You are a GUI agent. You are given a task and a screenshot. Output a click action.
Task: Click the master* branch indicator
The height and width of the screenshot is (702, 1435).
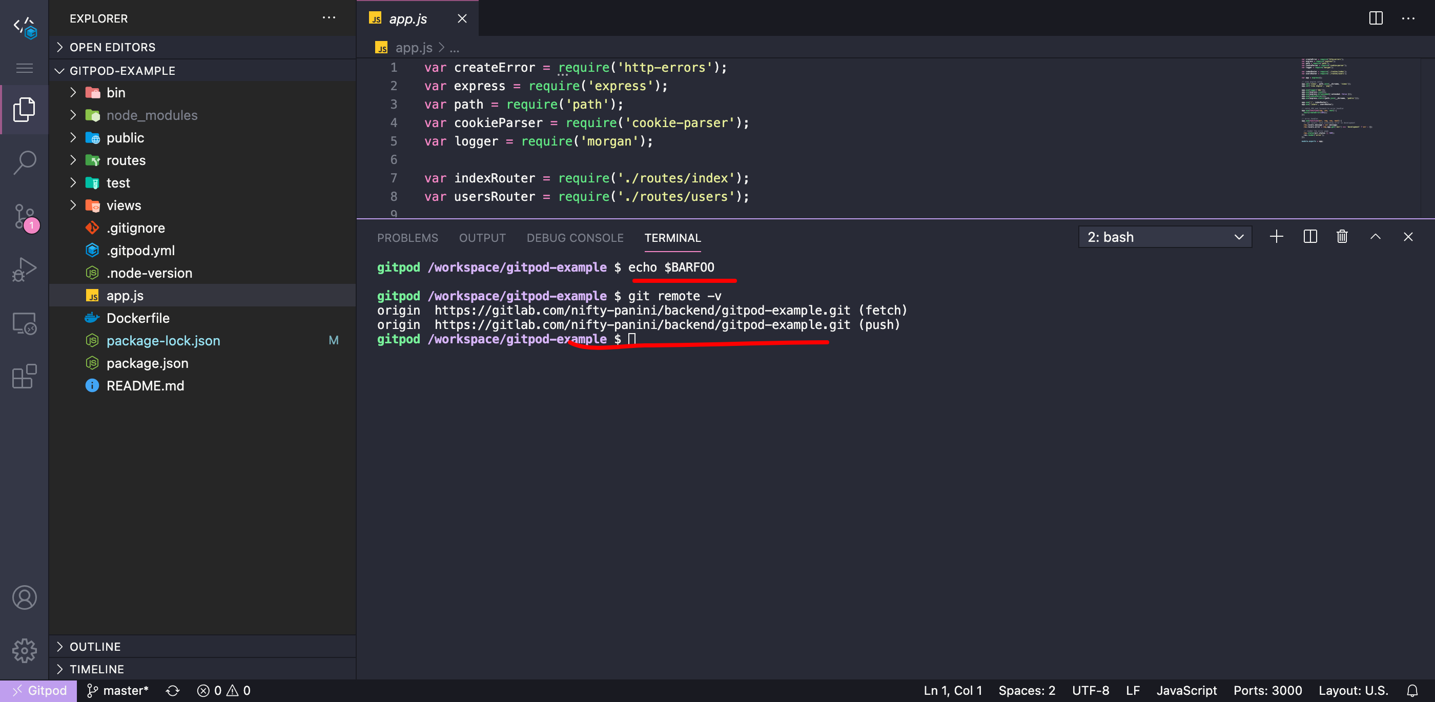point(117,690)
